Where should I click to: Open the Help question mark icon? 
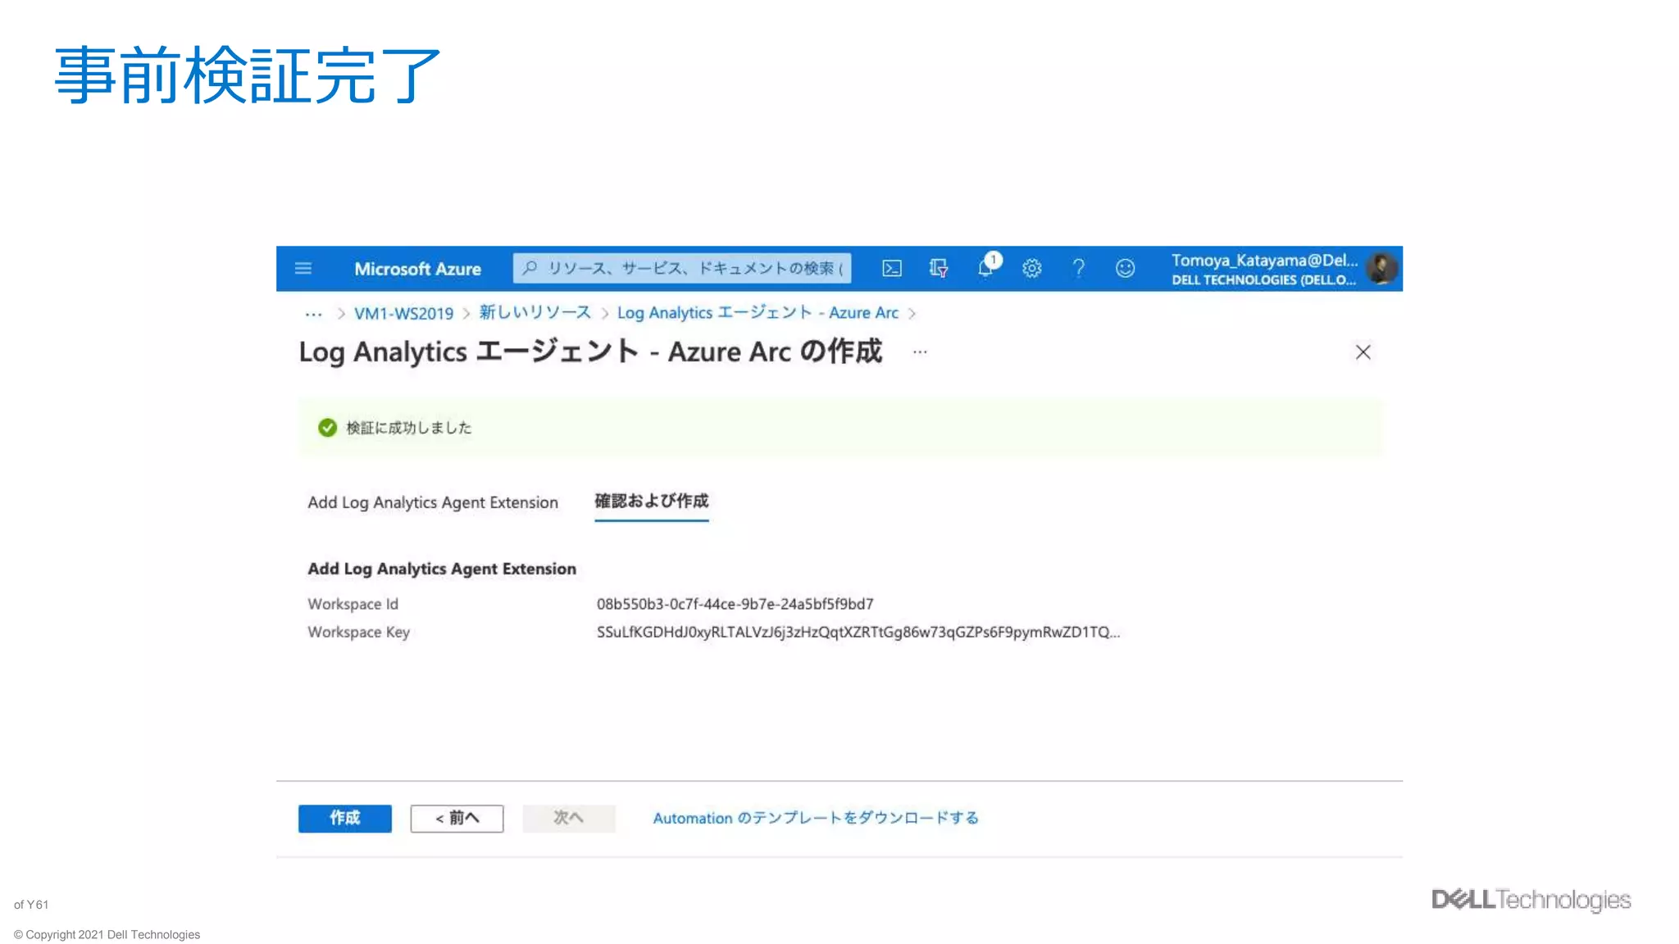click(1079, 269)
